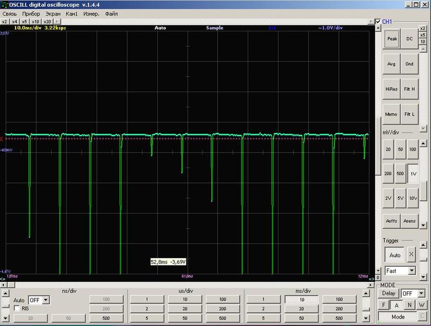Open the Связь menu
The width and height of the screenshot is (431, 326).
9,13
